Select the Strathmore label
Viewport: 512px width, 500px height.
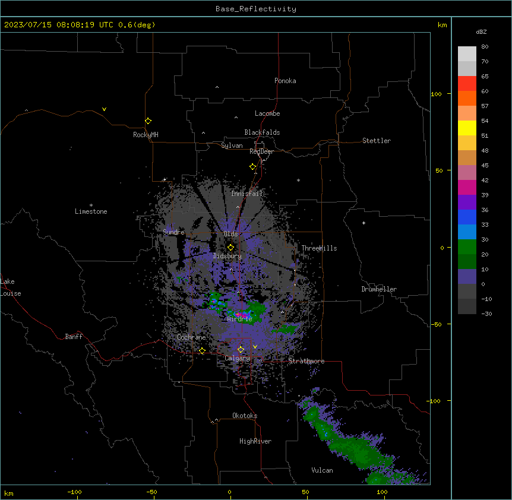[306, 361]
